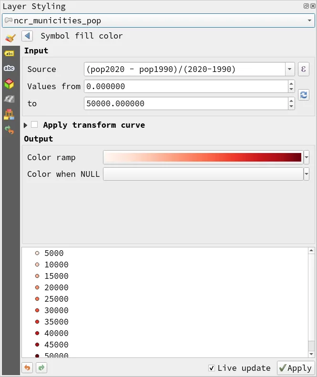This screenshot has height=377, width=317.
Task: Close the Layer Styling panel
Action: [313, 6]
